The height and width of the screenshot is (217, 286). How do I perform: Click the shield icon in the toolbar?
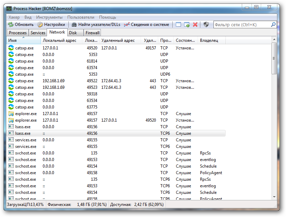pos(206,25)
